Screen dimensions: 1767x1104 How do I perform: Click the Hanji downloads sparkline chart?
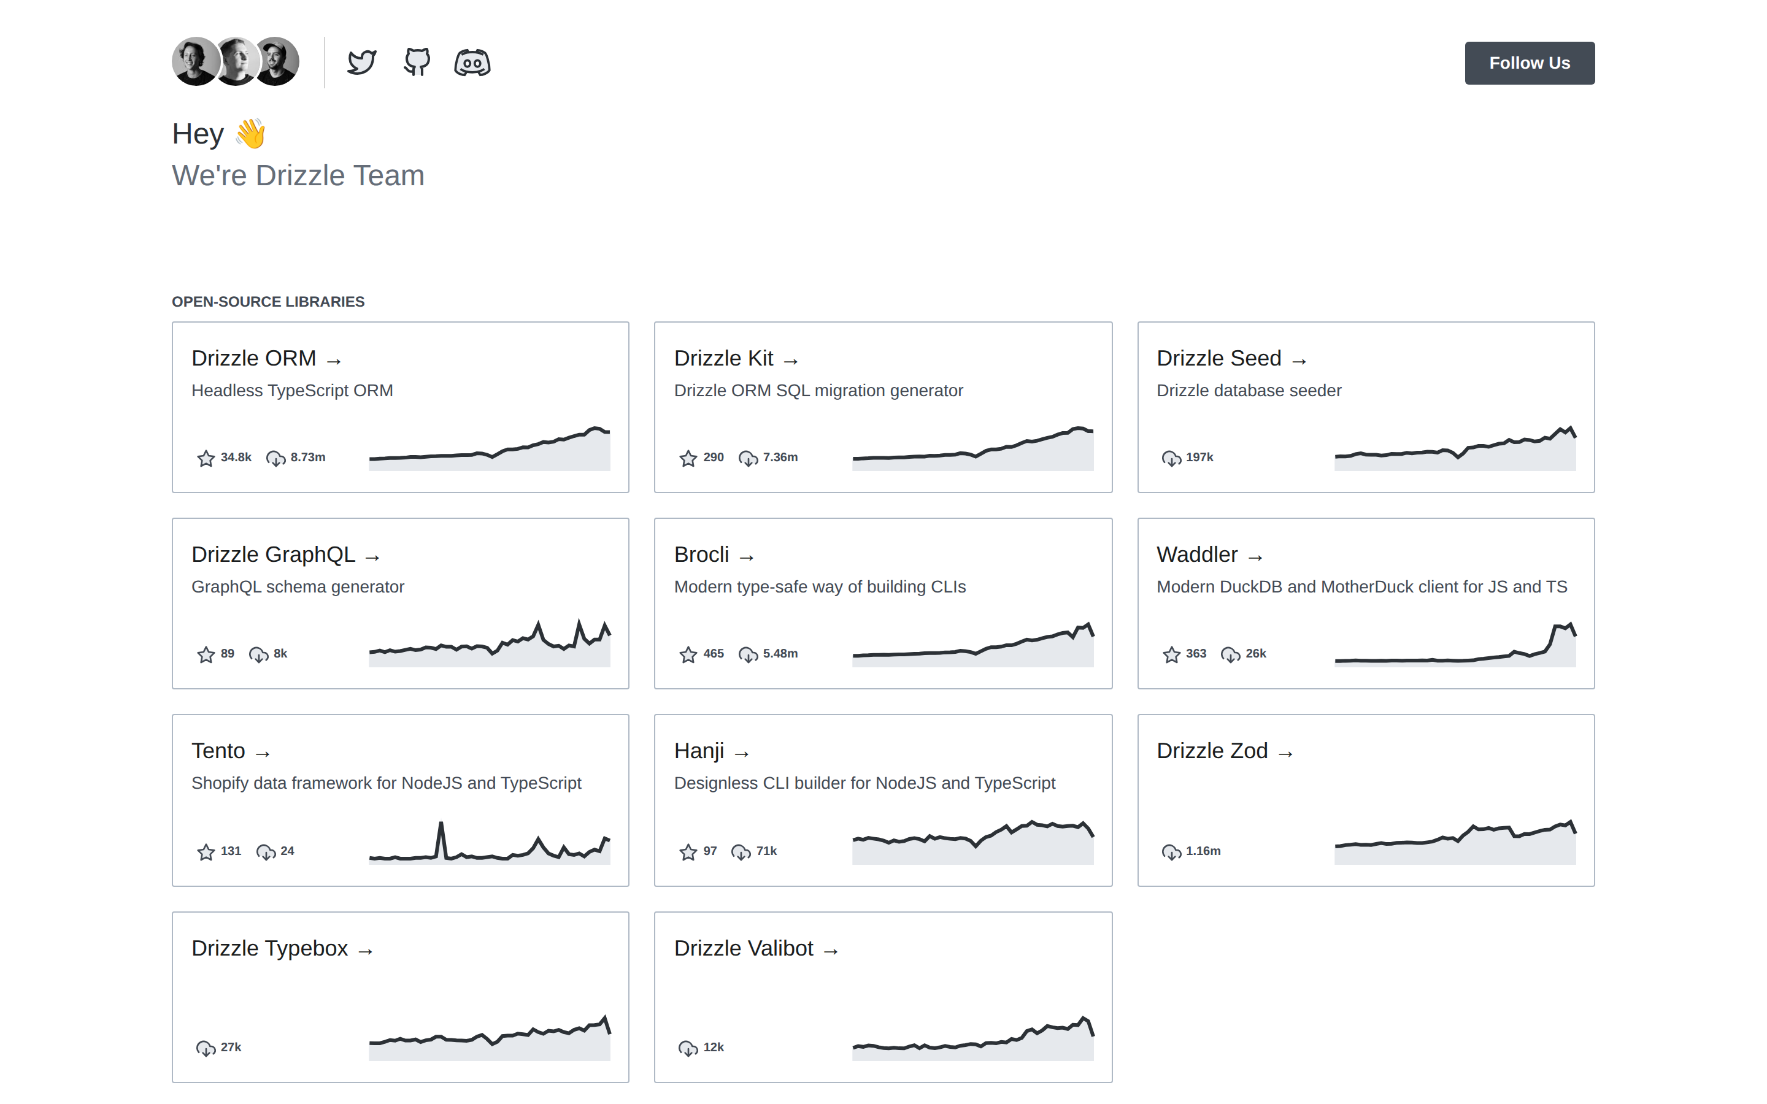pyautogui.click(x=972, y=843)
